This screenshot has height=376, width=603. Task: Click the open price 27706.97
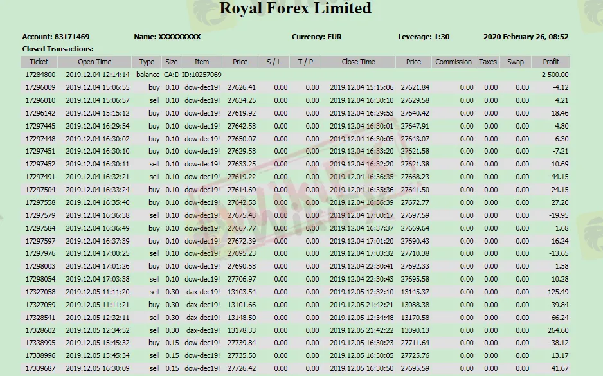click(242, 279)
